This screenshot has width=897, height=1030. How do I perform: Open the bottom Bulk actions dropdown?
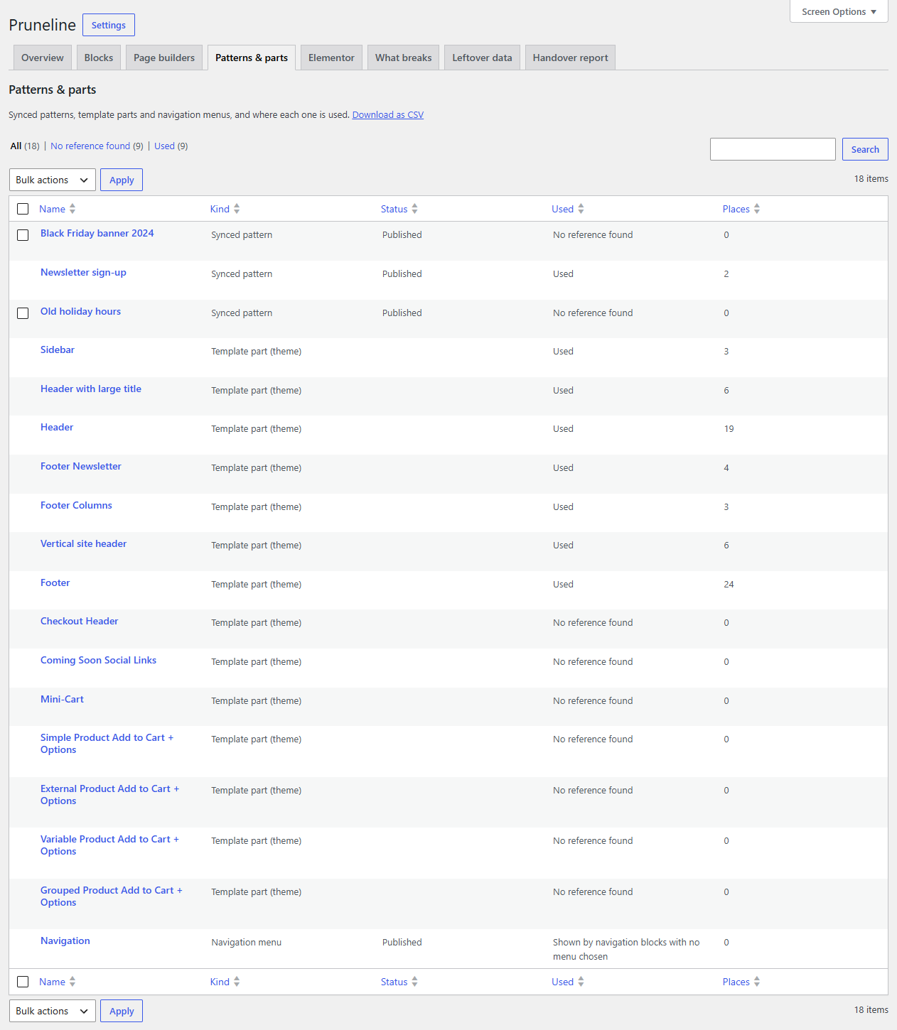click(53, 1011)
